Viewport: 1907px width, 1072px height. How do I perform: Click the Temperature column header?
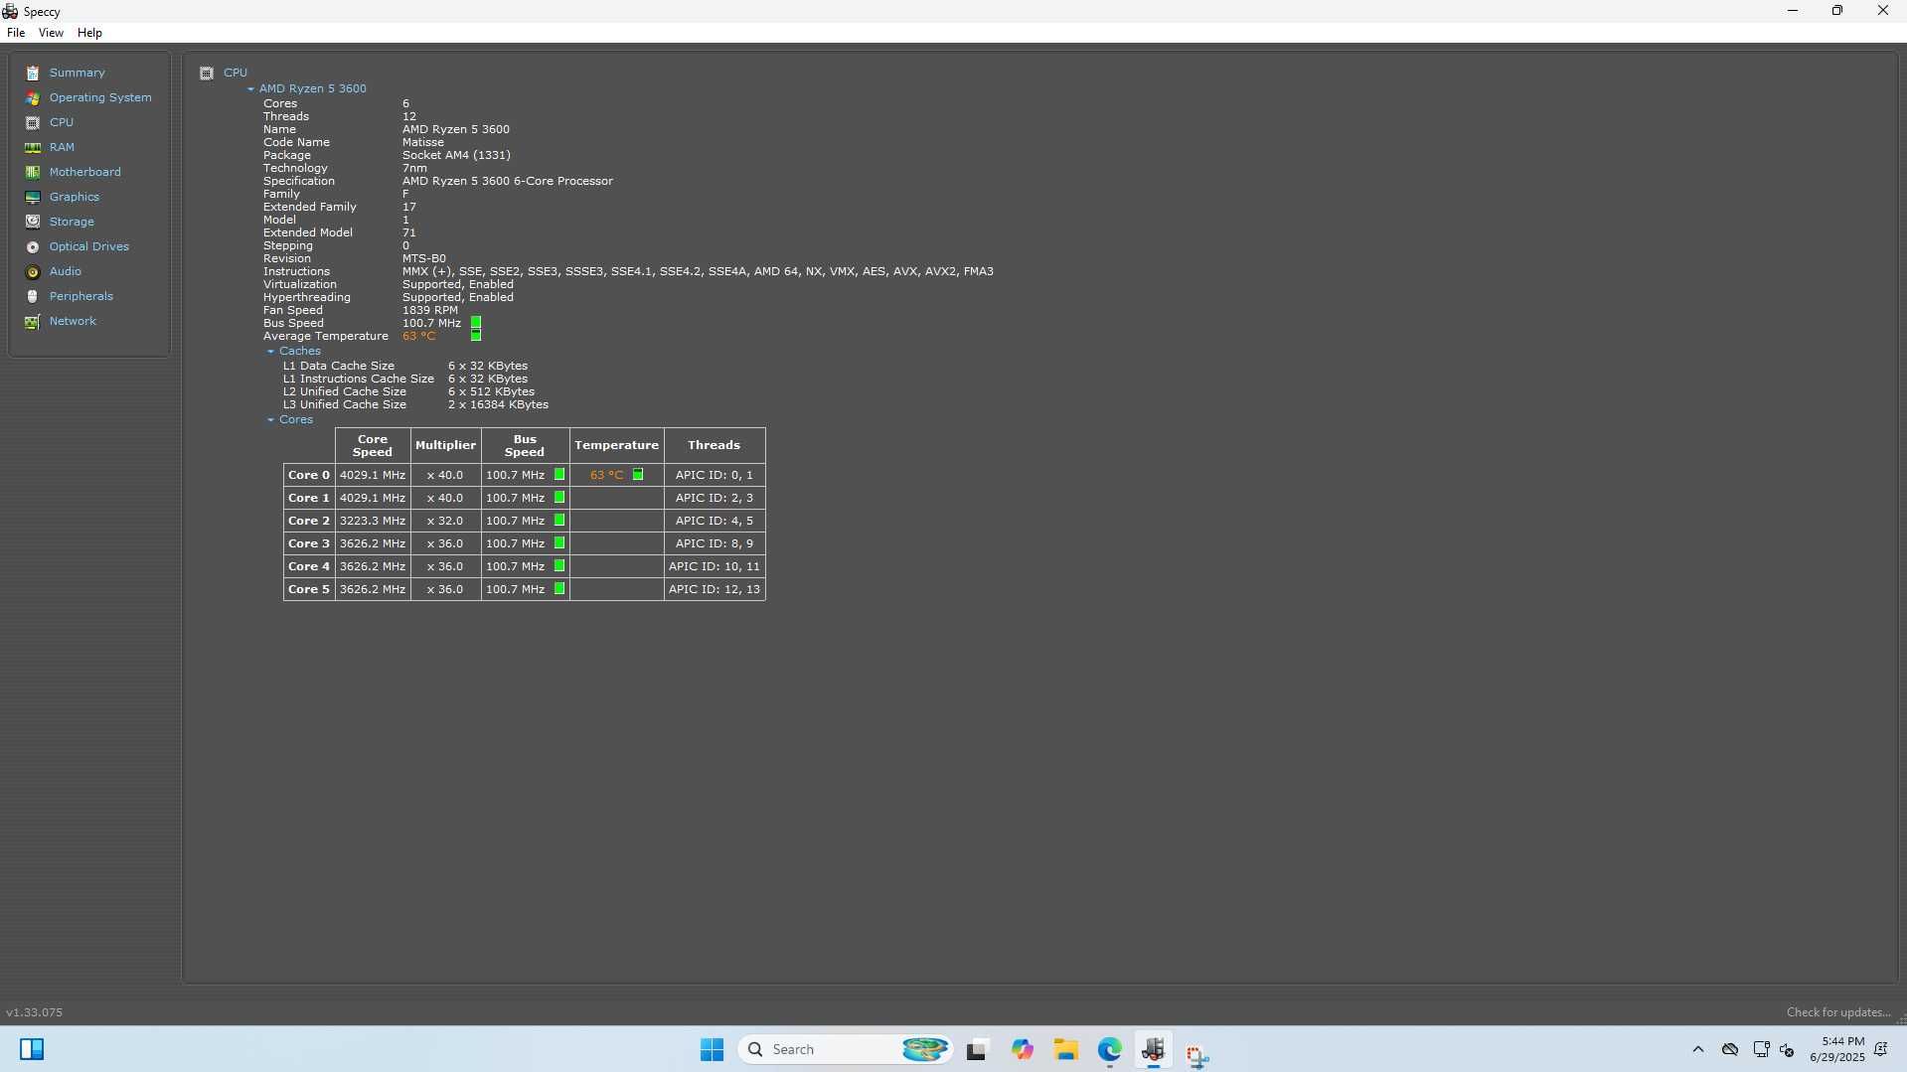(616, 445)
